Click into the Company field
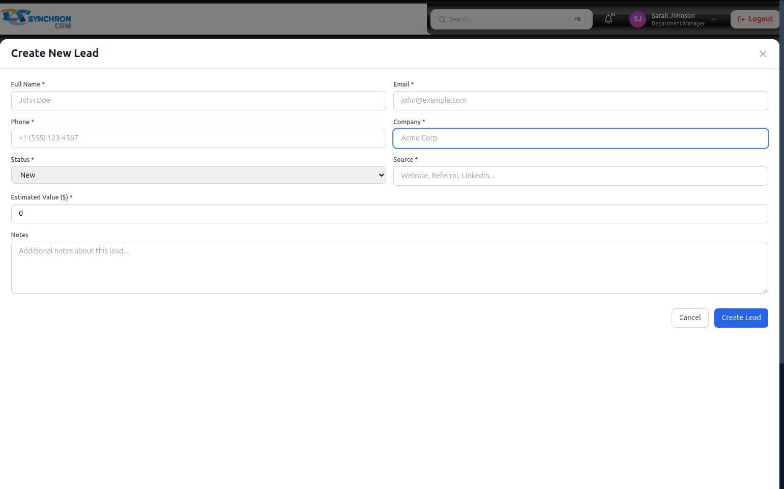 580,138
